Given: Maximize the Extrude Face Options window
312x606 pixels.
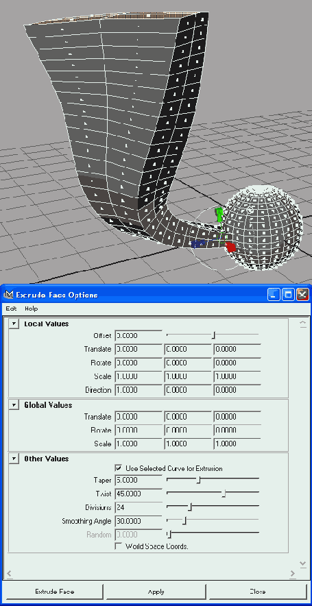Looking at the screenshot, I should [288, 295].
